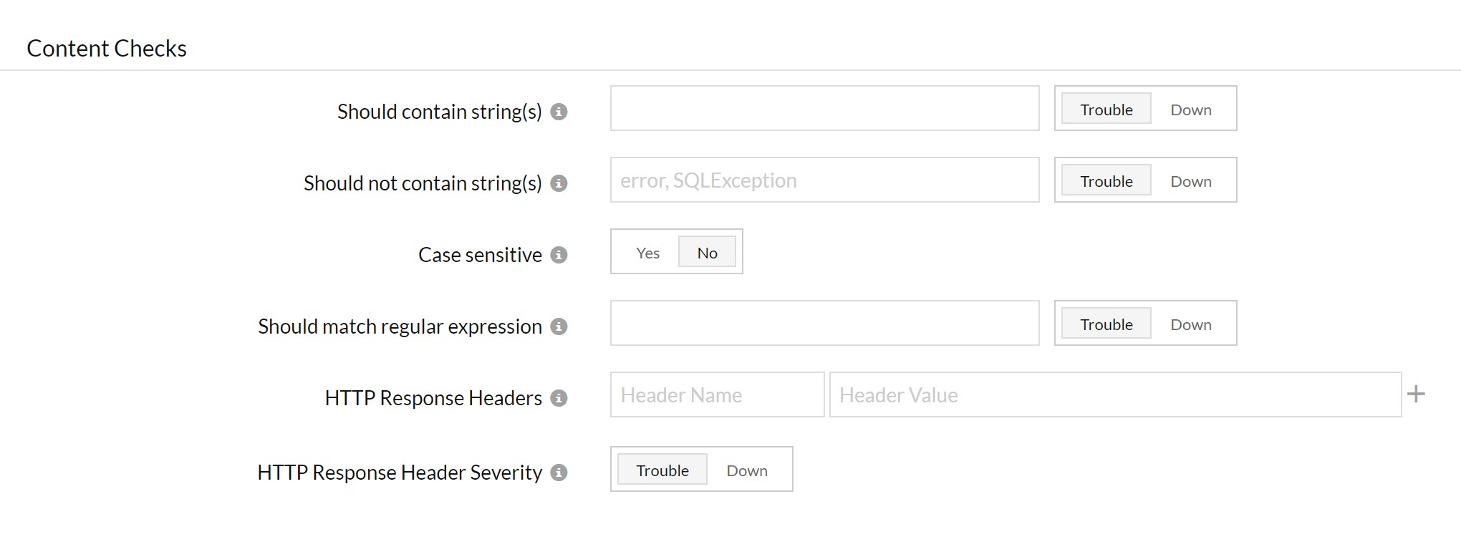Image resolution: width=1461 pixels, height=547 pixels.
Task: Click the Header Name input field
Action: coord(717,394)
